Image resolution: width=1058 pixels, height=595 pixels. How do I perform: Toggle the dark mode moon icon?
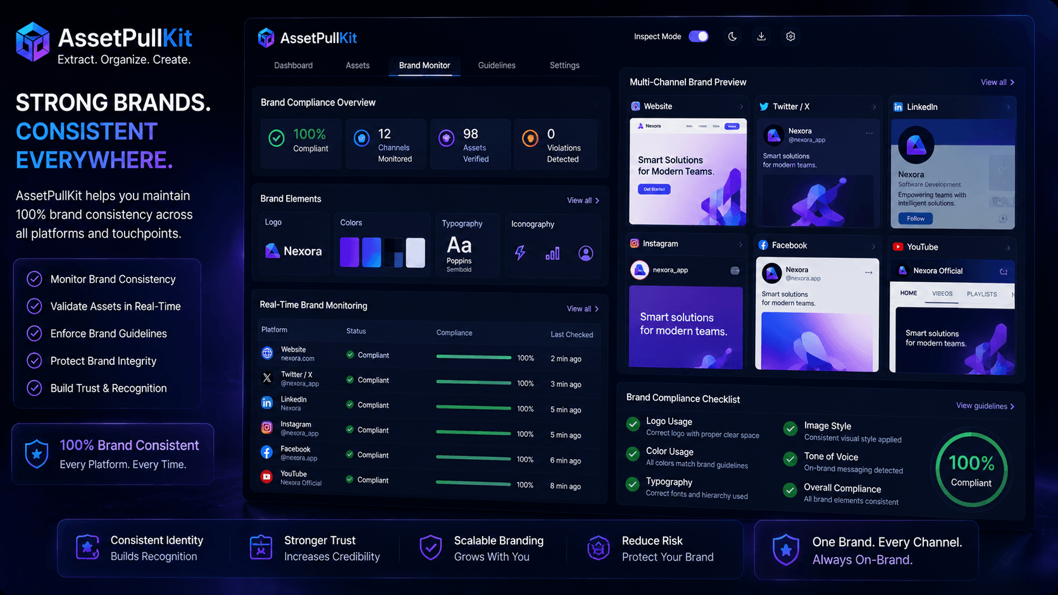732,37
